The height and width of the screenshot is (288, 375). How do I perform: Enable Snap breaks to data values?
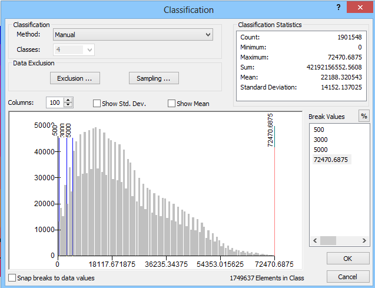(x=13, y=278)
